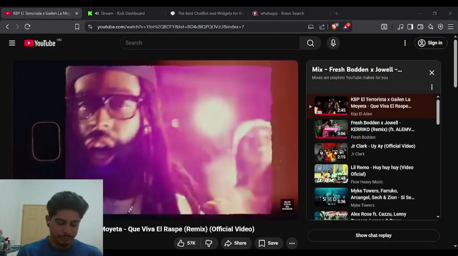Reload the current page
The image size is (458, 256).
pos(27,27)
